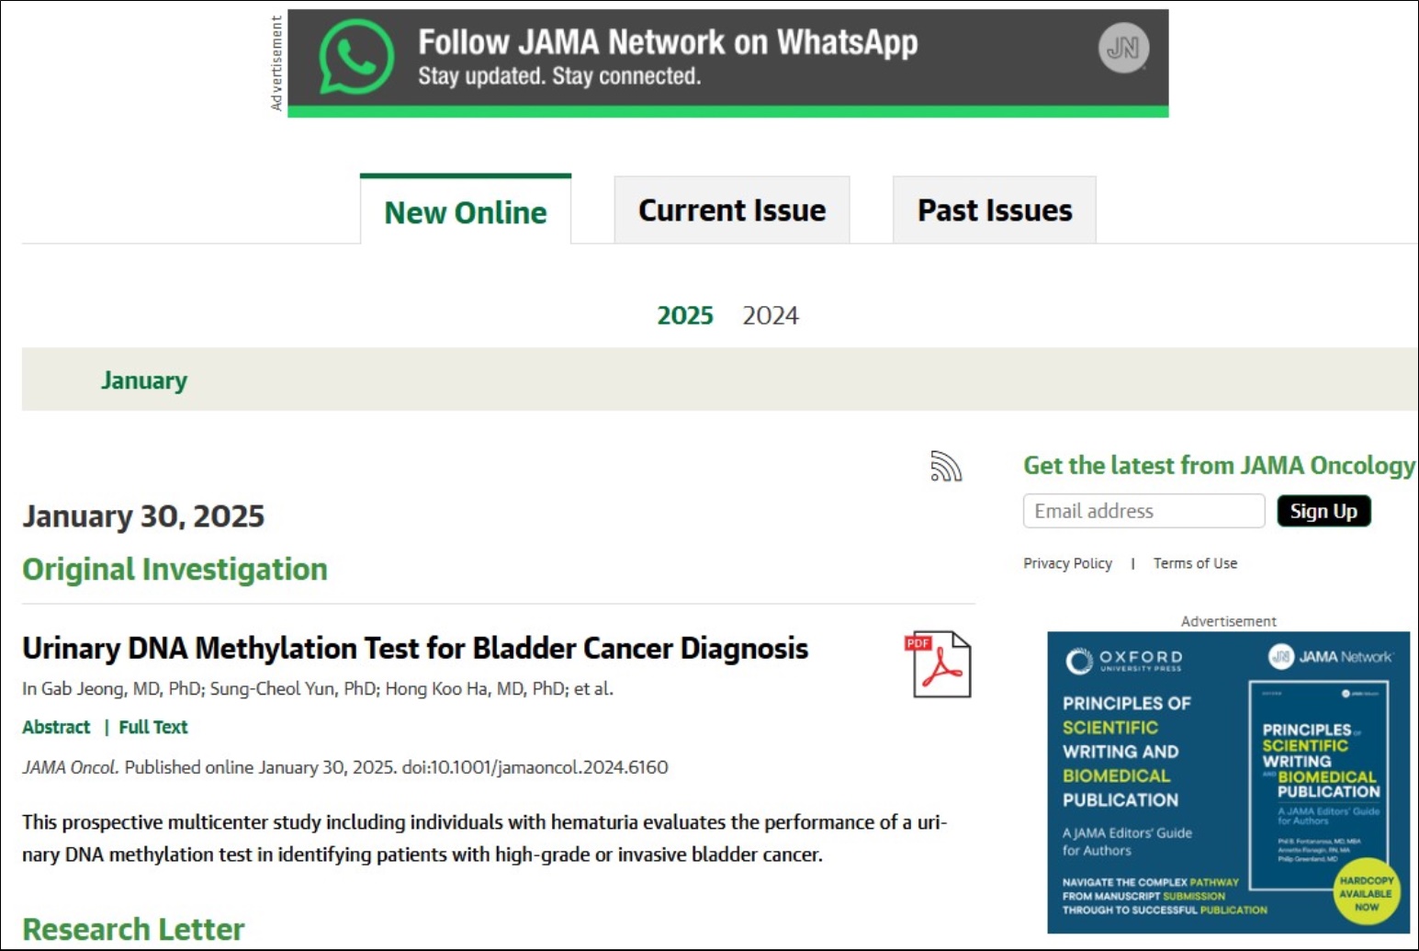Open the Privacy Policy link
Image resolution: width=1419 pixels, height=951 pixels.
point(1067,563)
